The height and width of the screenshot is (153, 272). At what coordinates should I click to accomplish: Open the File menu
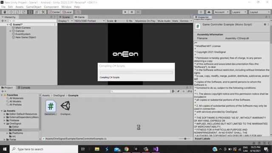3,7
